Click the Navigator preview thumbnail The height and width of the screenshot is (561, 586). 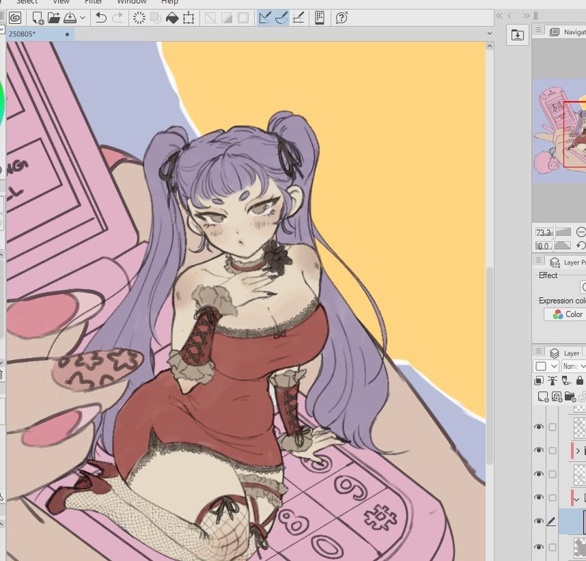559,131
